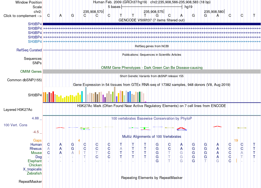Open 'OMIM Gene Phenotypes' track title
Viewport: 261px width, 188px height.
pyautogui.click(x=152, y=68)
